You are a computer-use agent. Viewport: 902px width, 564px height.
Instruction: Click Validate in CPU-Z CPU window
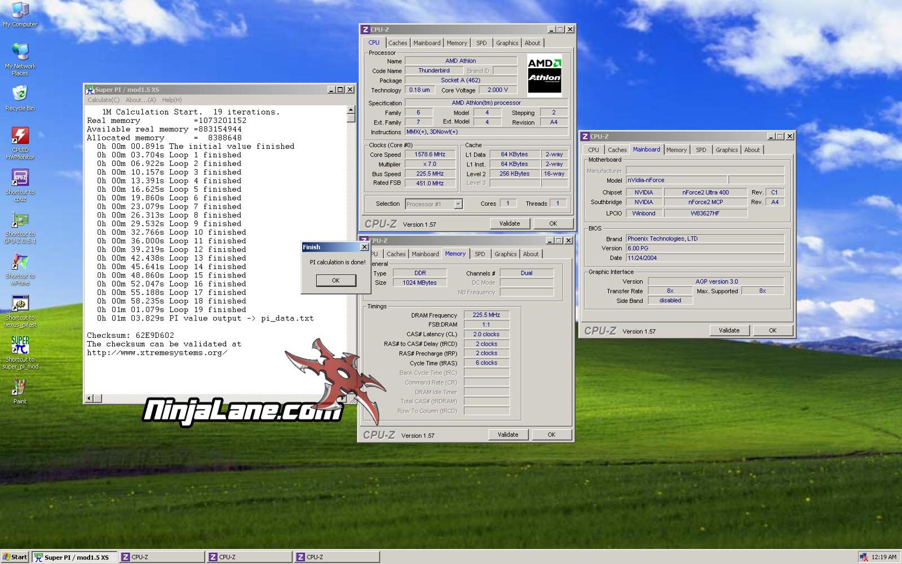pyautogui.click(x=510, y=223)
